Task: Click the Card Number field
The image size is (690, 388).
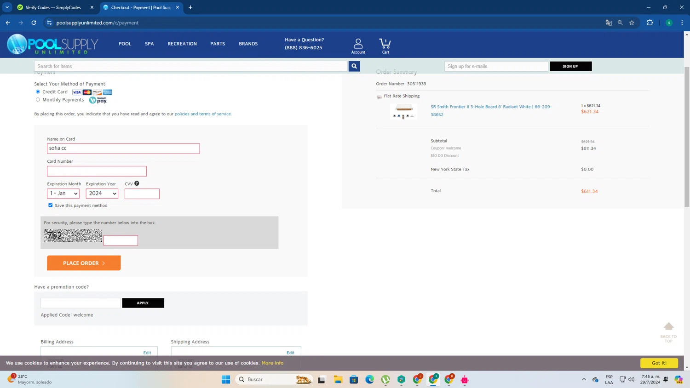Action: pos(97,171)
